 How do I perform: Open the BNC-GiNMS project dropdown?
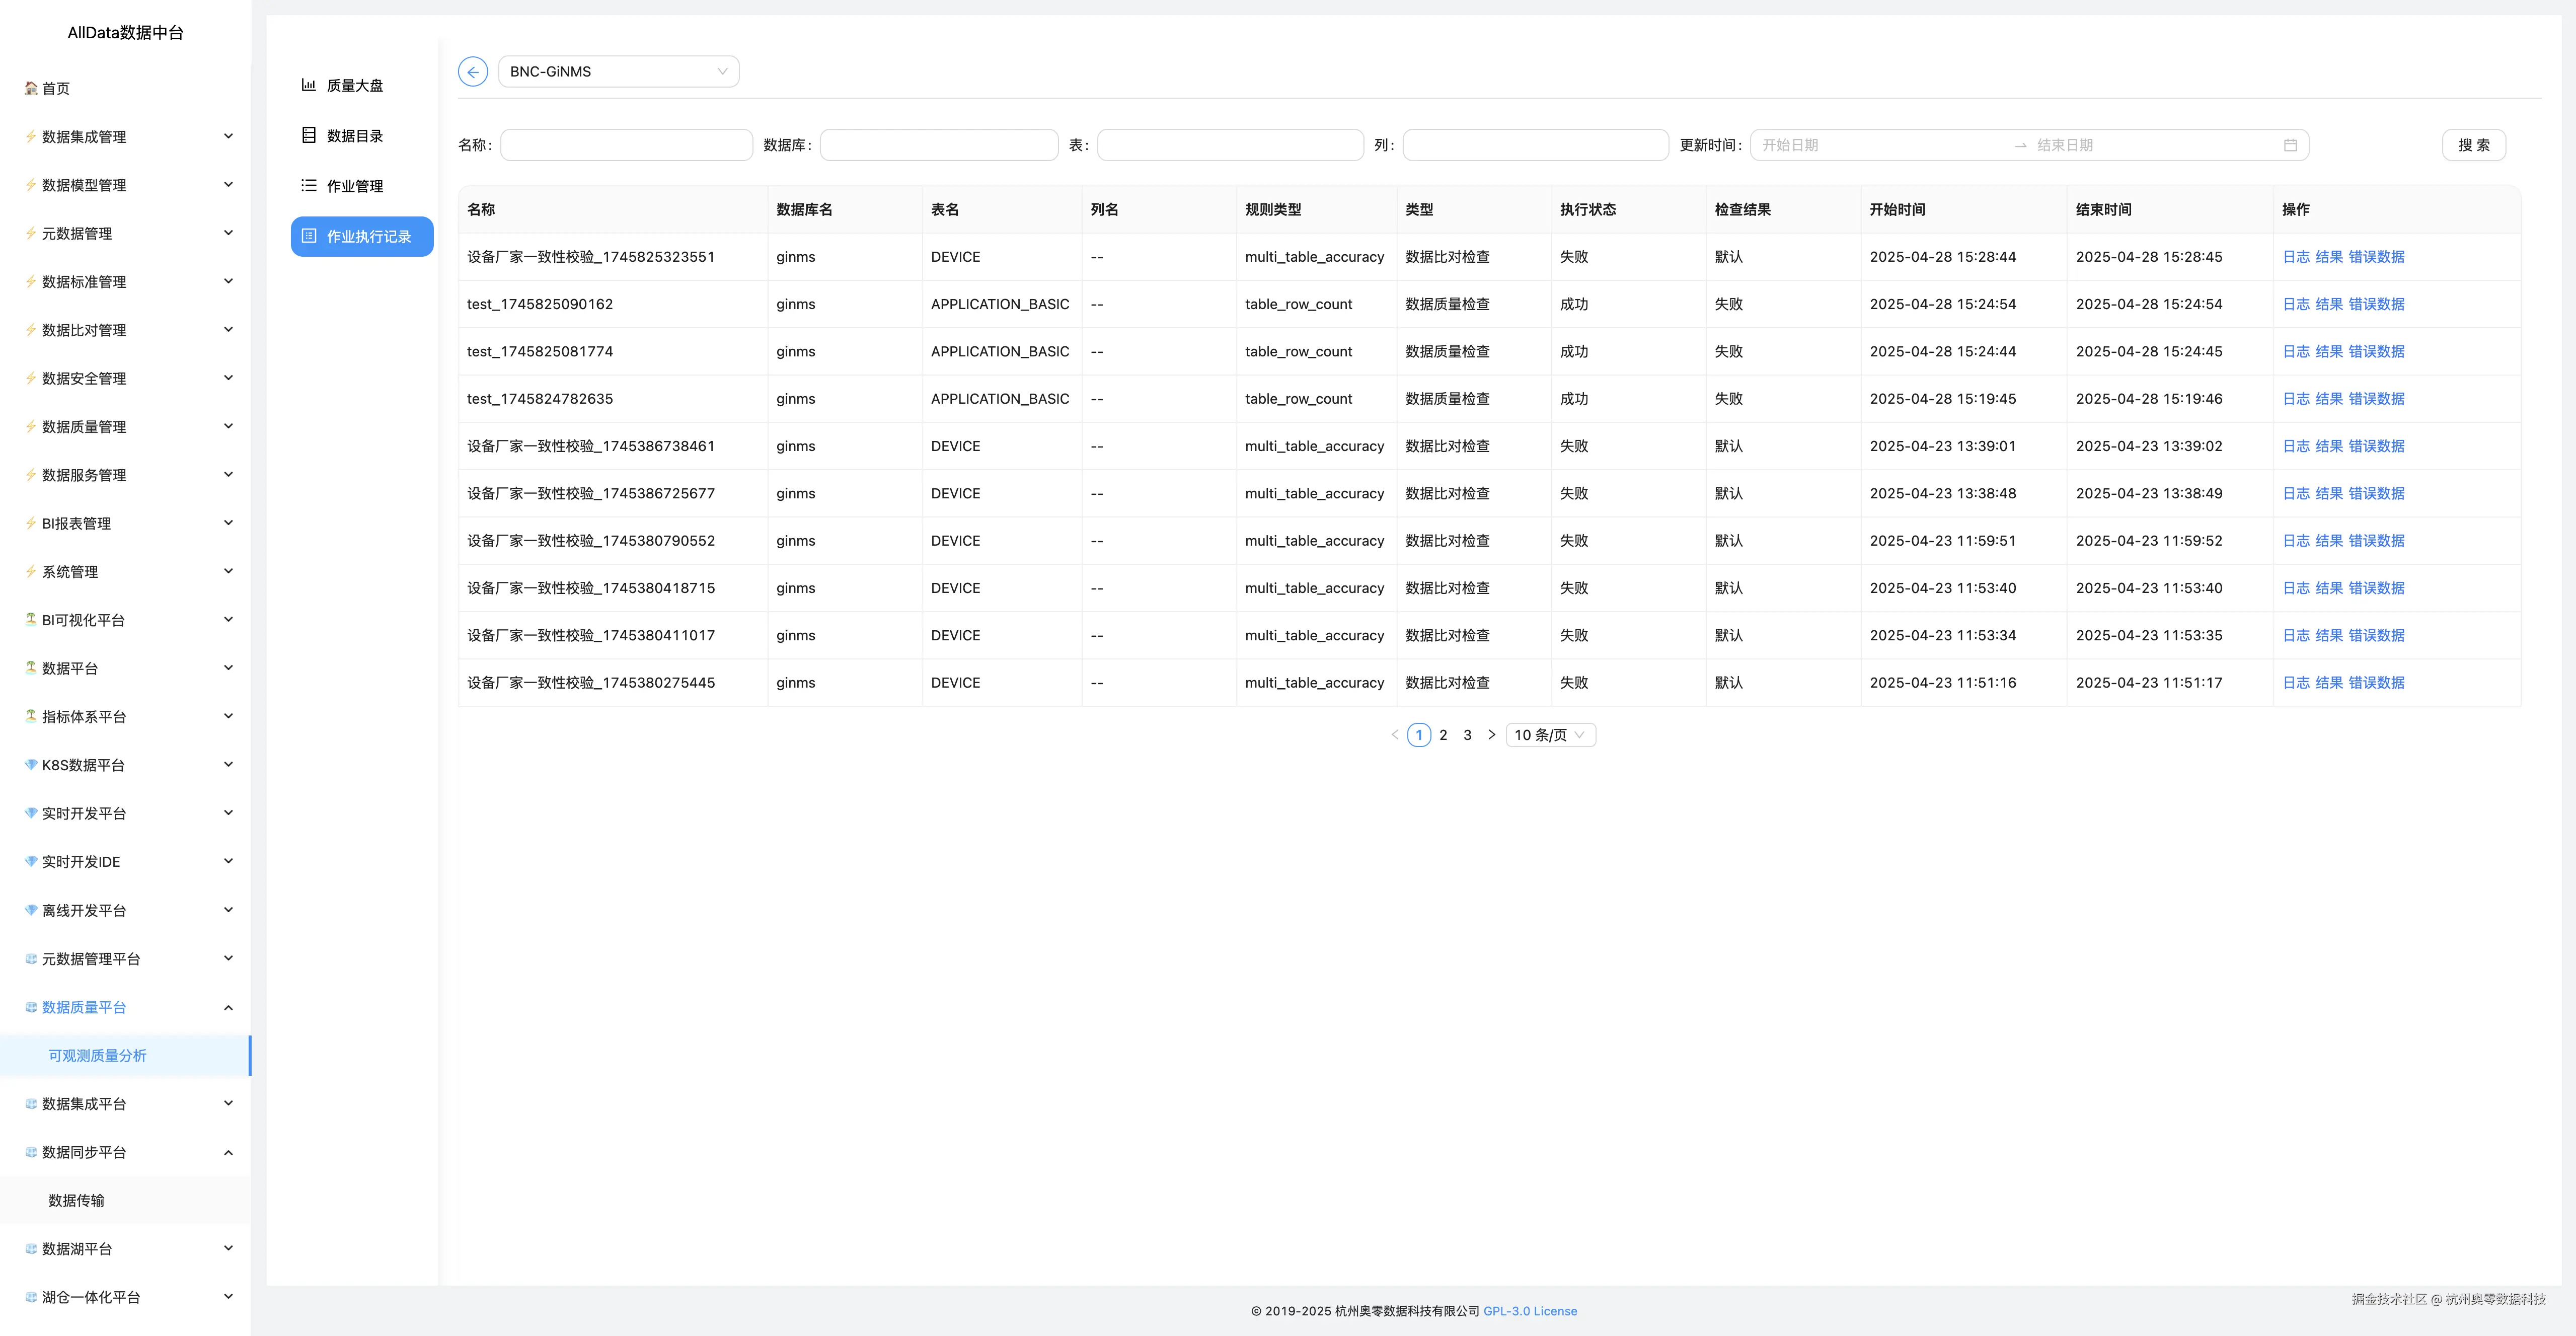(x=618, y=72)
